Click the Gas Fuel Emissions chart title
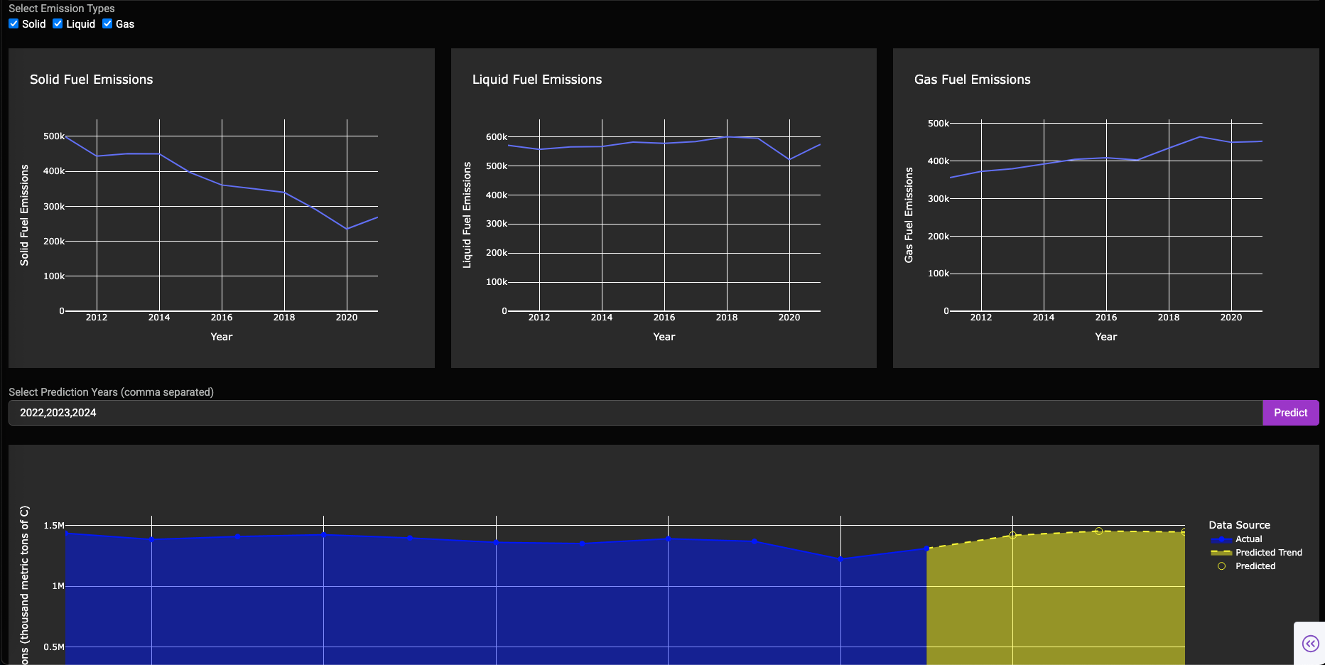 click(973, 80)
